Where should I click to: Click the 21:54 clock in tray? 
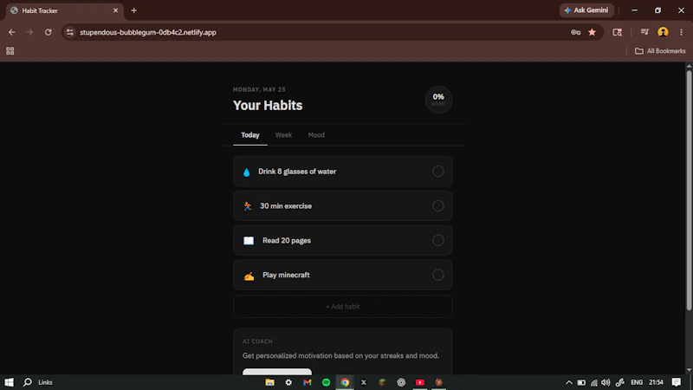(x=657, y=382)
